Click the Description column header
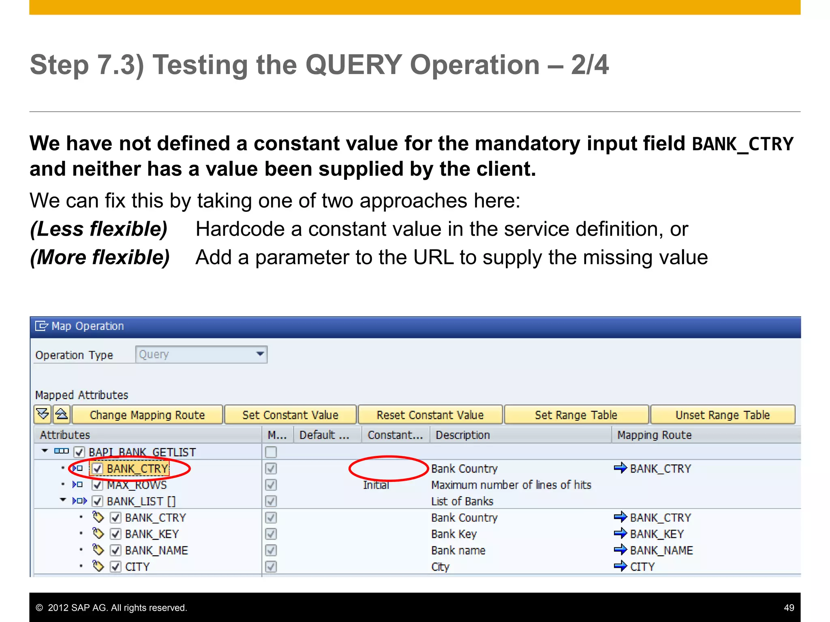830x622 pixels. (520, 435)
